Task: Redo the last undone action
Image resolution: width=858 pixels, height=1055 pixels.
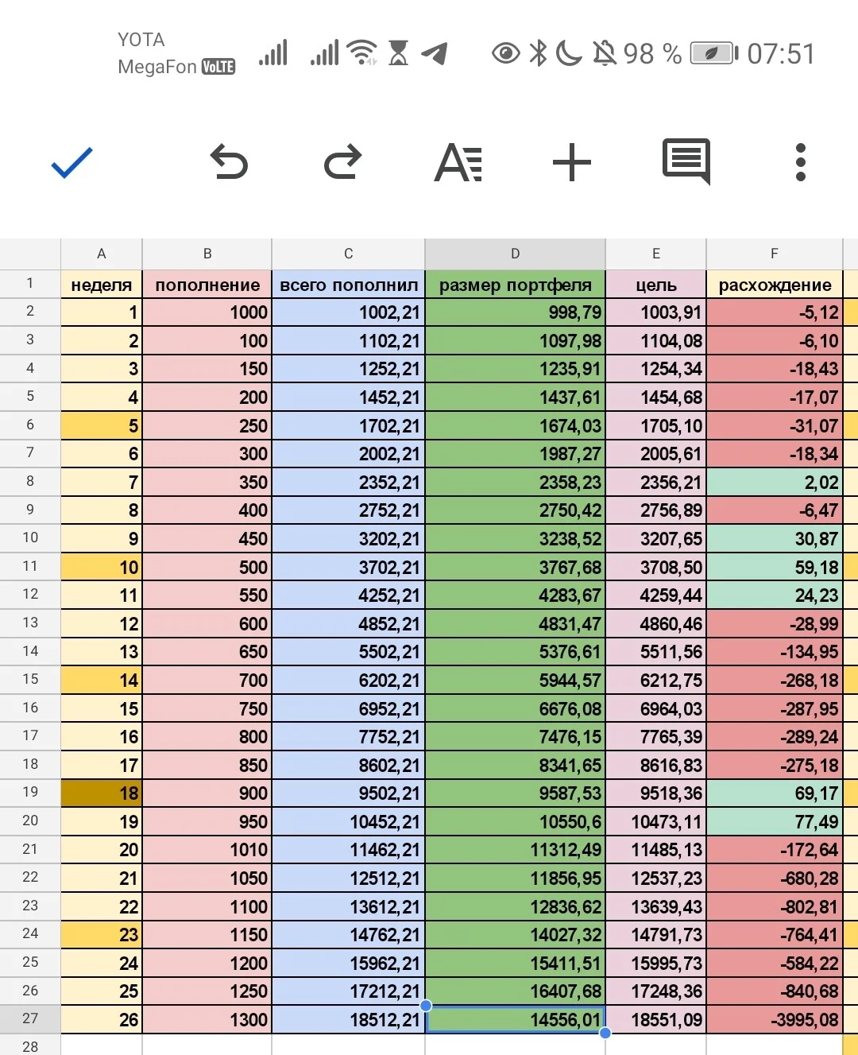Action: tap(343, 162)
